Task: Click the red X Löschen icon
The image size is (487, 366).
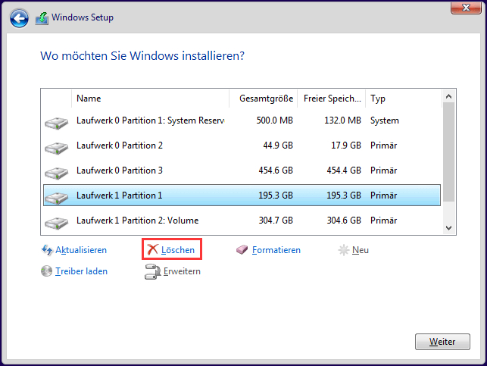Action: point(152,249)
